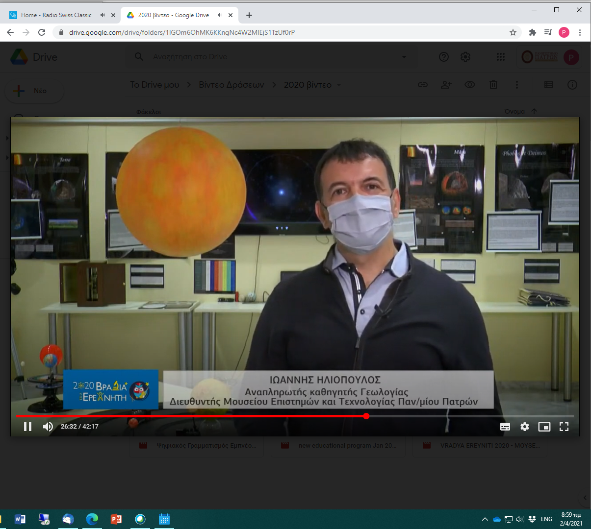Click the 26:32 / 42:17 time display
Image resolution: width=591 pixels, height=529 pixels.
(x=79, y=427)
